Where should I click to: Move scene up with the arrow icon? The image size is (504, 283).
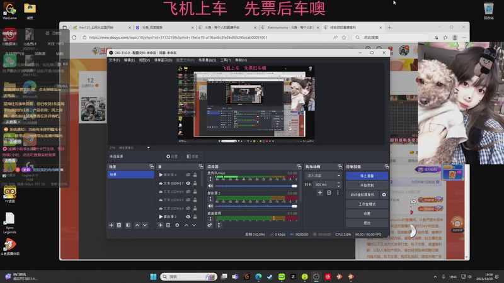click(137, 225)
